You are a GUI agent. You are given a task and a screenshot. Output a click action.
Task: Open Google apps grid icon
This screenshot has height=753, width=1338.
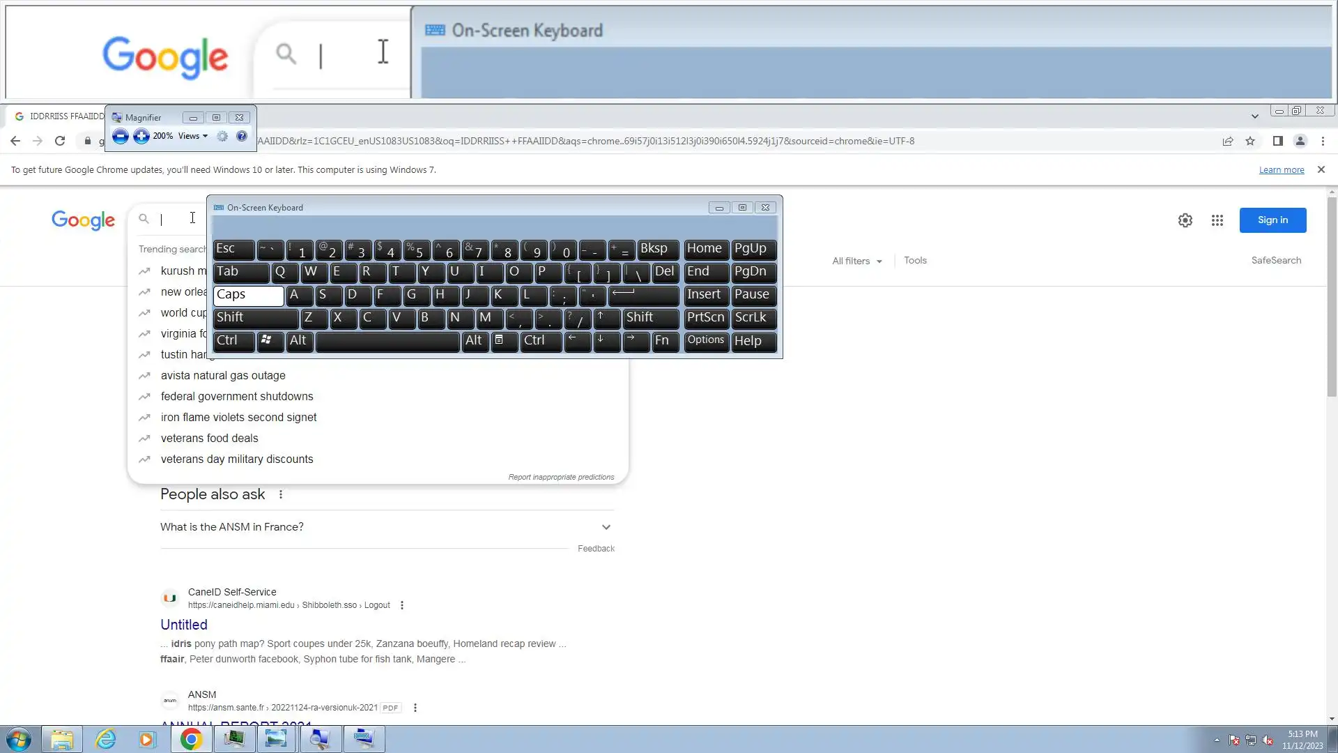(1217, 220)
